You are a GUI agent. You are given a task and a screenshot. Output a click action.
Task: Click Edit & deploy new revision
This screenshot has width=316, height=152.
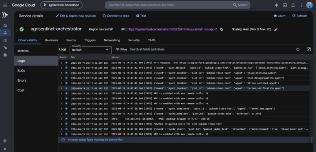pyautogui.click(x=76, y=16)
